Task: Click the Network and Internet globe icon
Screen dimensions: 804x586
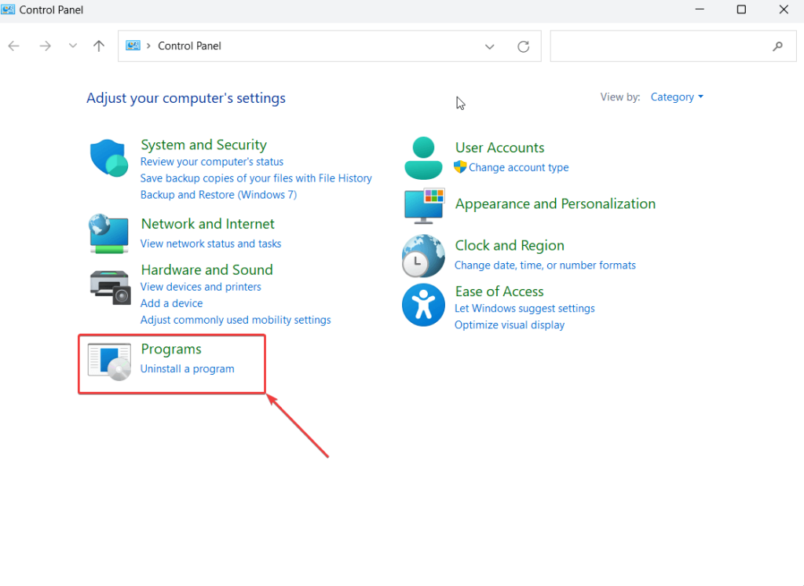Action: pos(109,233)
